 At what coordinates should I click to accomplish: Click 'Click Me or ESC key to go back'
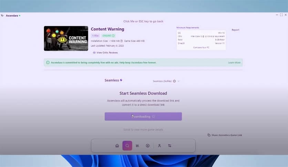click(x=143, y=21)
